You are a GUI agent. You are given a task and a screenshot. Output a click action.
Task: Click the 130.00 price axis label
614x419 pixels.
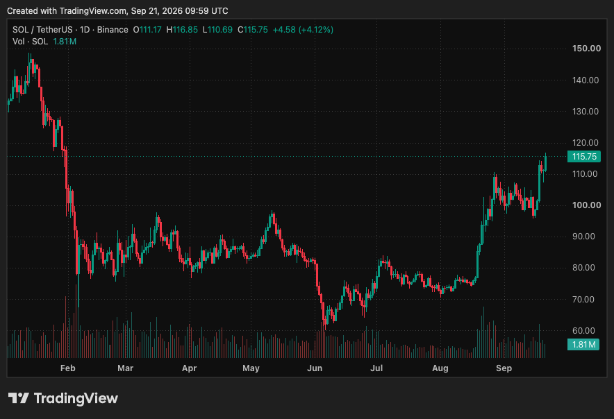coord(586,112)
